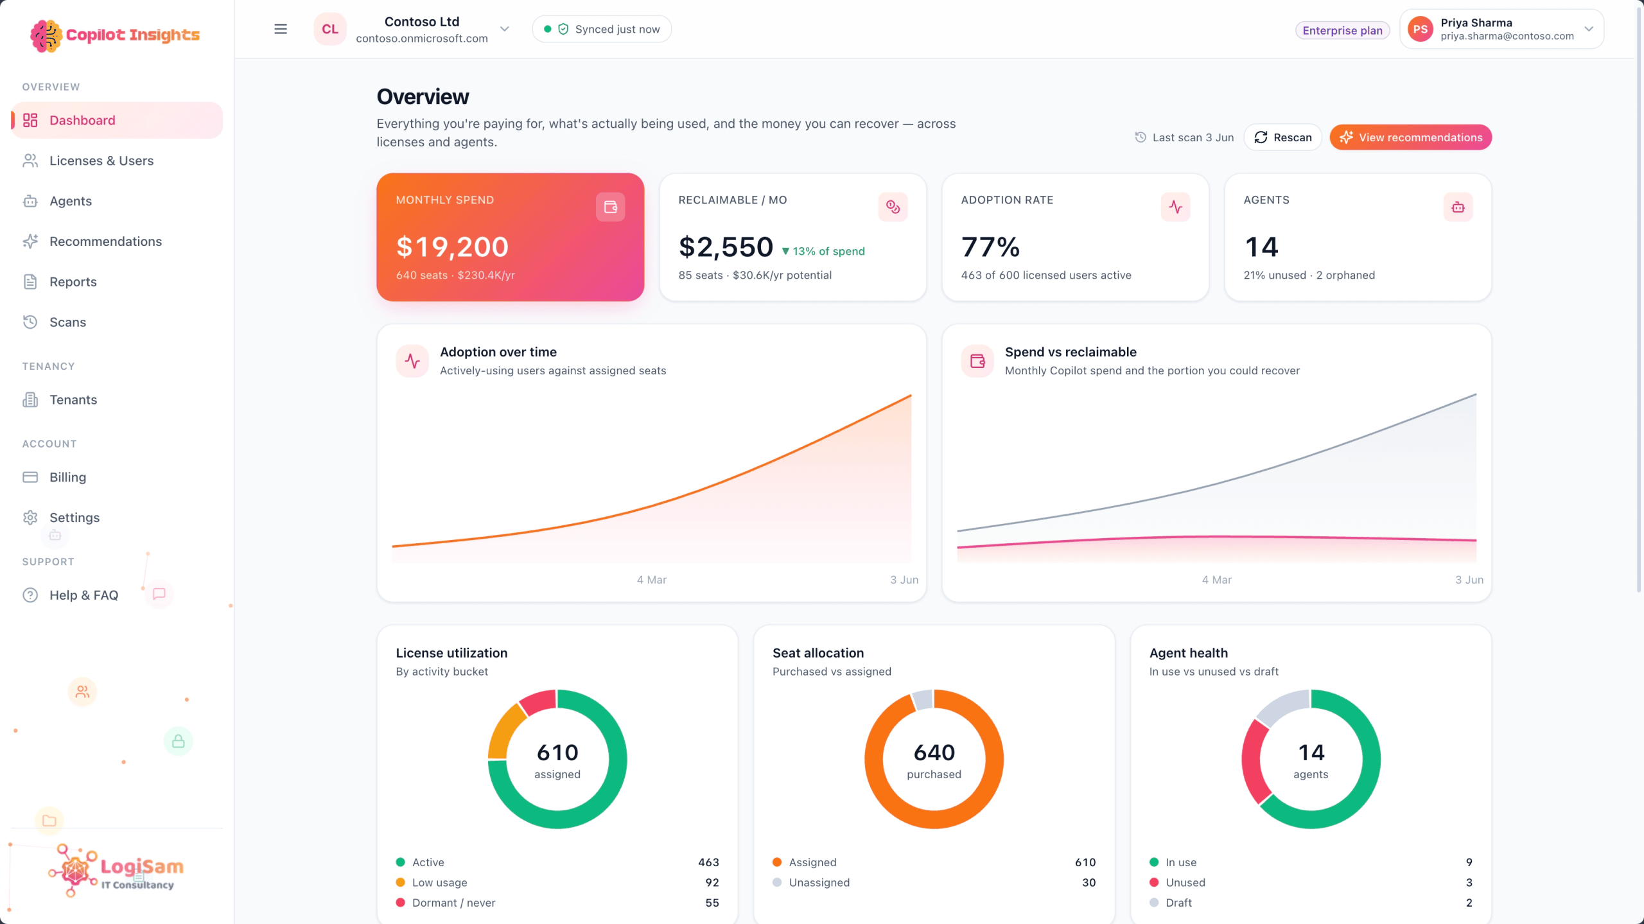Screen dimensions: 1644x924
Task: Click the Billing card icon
Action: (x=30, y=477)
